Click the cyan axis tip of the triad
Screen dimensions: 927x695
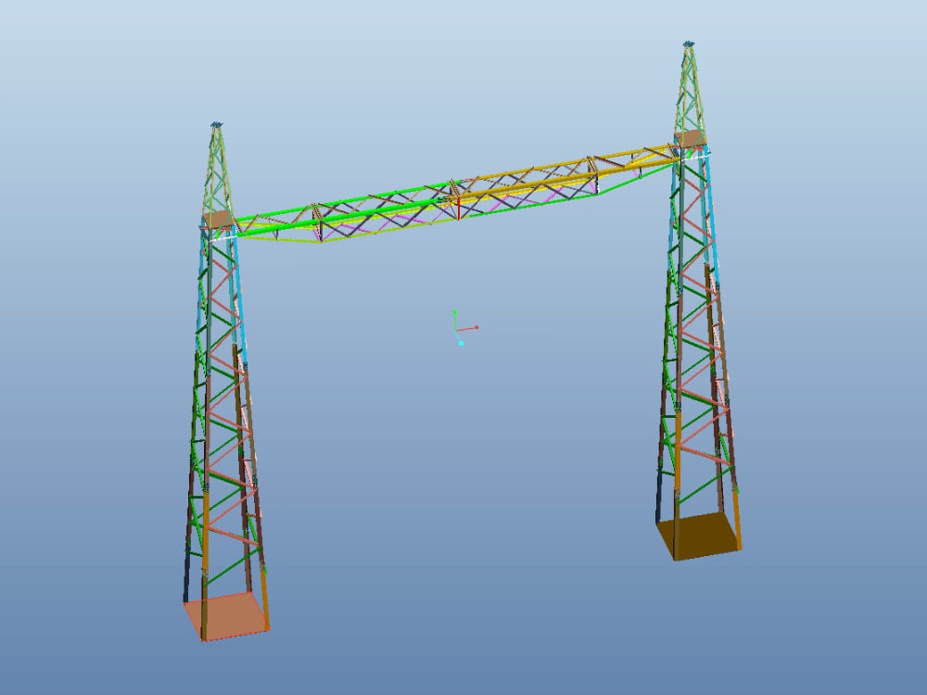coord(461,343)
